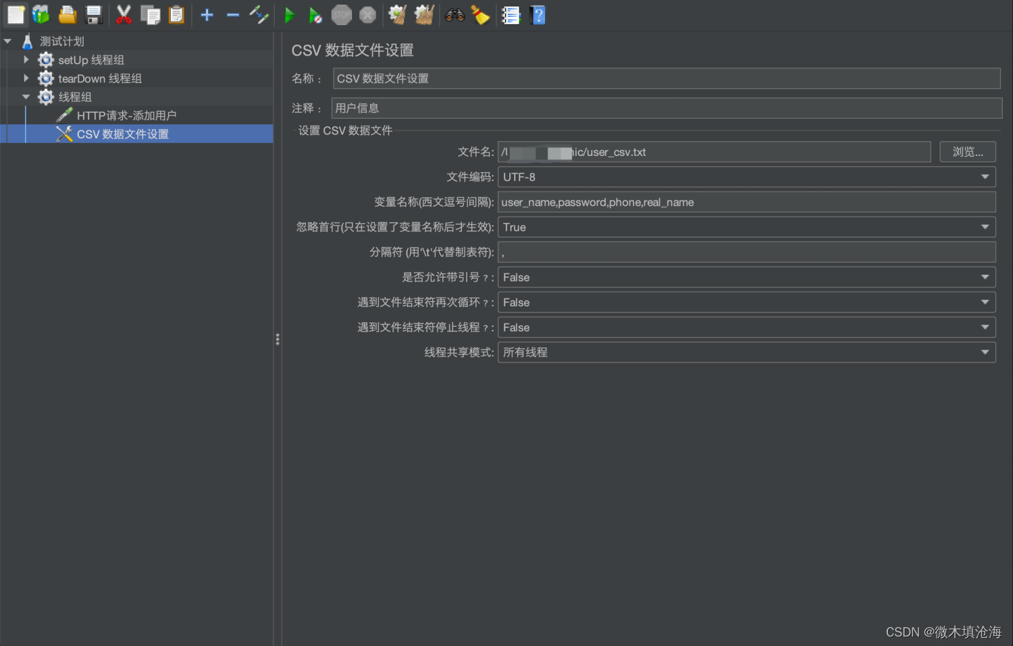Open the 线程共享模式 dropdown
This screenshot has height=646, width=1013.
(x=747, y=352)
